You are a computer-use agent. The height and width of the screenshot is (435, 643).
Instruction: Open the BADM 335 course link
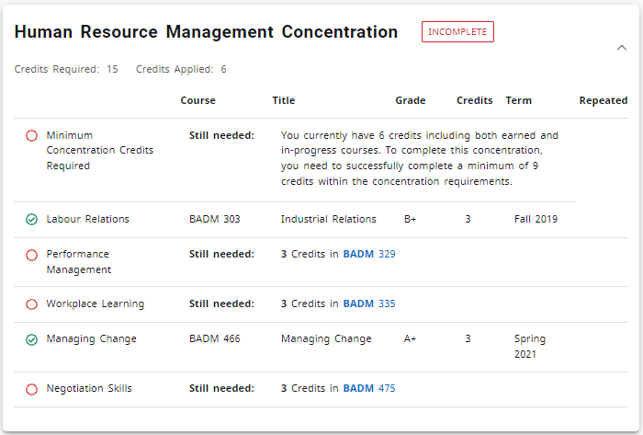[369, 303]
